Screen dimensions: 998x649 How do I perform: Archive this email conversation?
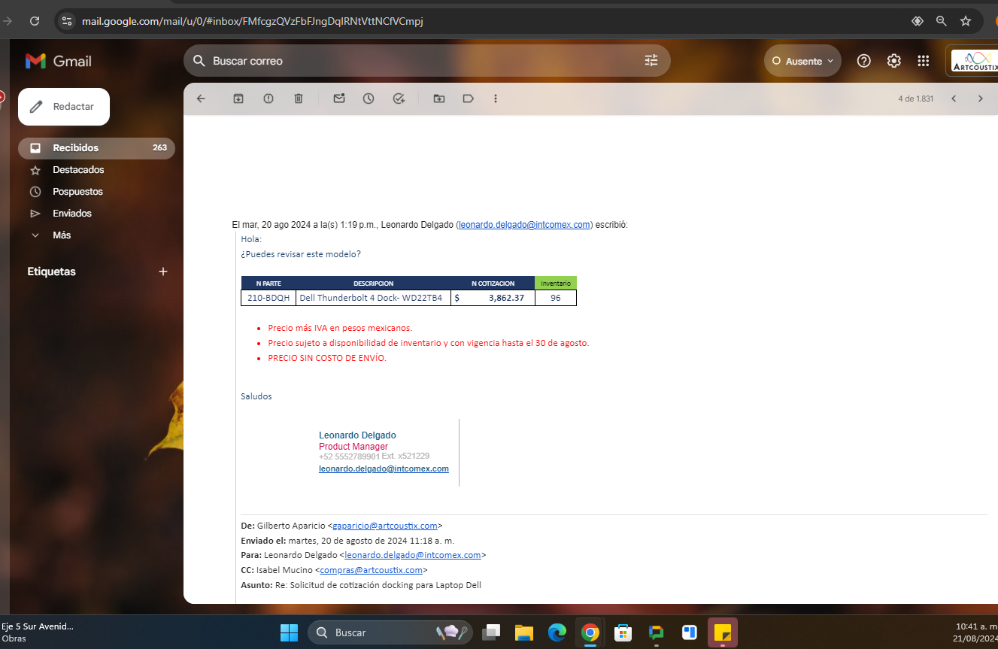coord(238,99)
